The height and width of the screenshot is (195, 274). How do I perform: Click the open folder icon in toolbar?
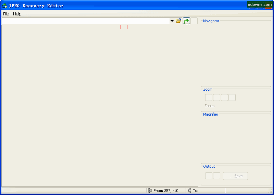coord(178,21)
